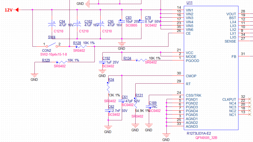Click the U11 designator label
The width and height of the screenshot is (253, 142).
coord(189,3)
